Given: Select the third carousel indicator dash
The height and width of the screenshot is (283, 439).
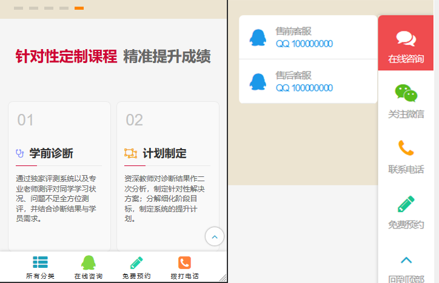Looking at the screenshot, I should (49, 8).
